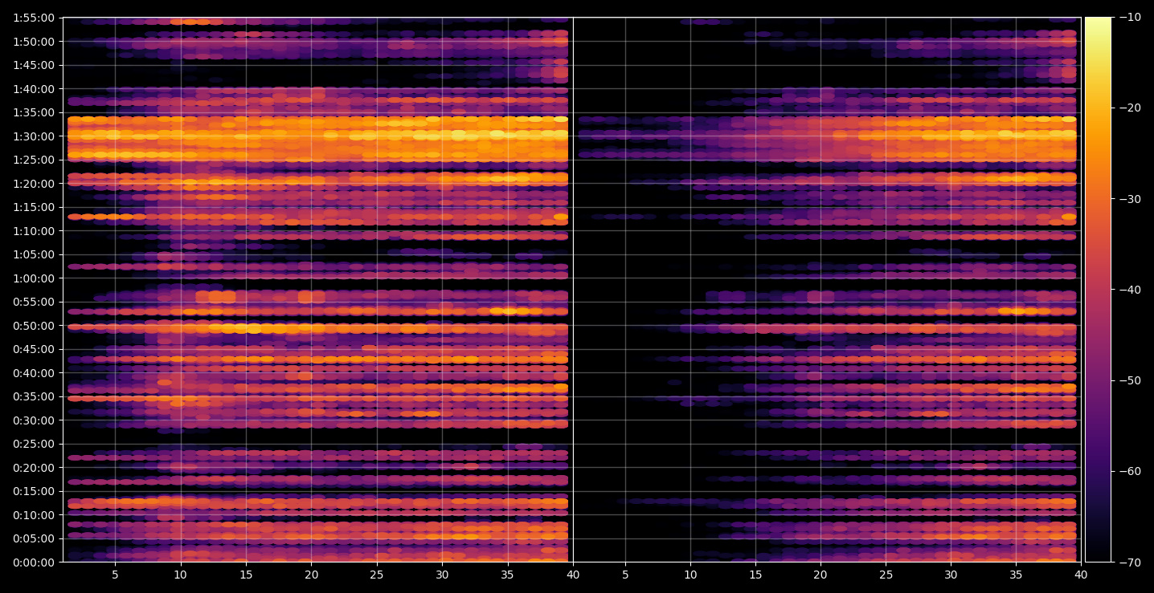
Task: Select the 1:05:00 y-axis tick
Action: click(34, 254)
